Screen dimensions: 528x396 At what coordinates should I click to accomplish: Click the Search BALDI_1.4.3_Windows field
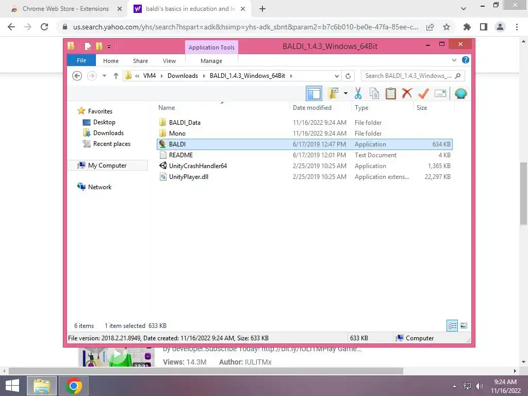coord(413,76)
